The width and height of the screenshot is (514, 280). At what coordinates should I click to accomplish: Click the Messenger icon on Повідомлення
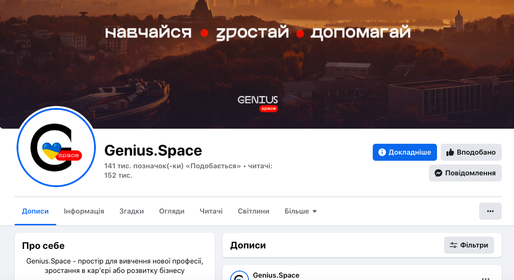(x=438, y=173)
